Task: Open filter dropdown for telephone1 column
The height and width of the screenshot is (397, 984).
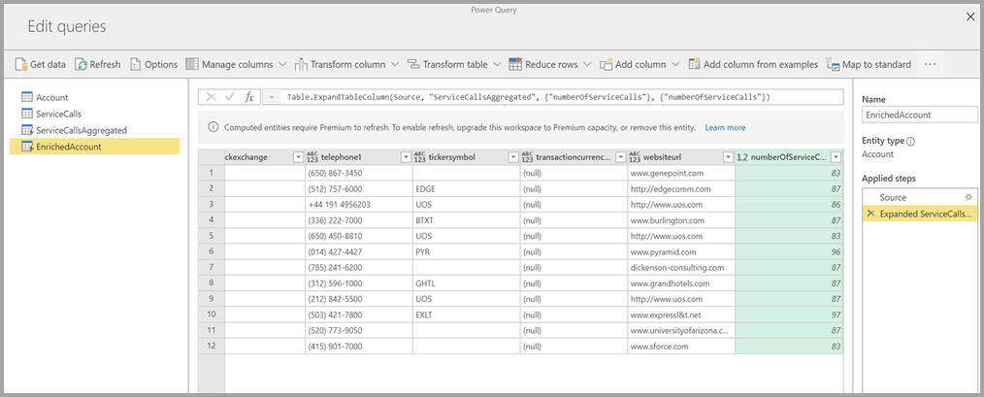Action: [x=405, y=157]
